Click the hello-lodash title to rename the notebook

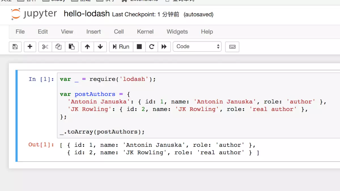pyautogui.click(x=87, y=14)
